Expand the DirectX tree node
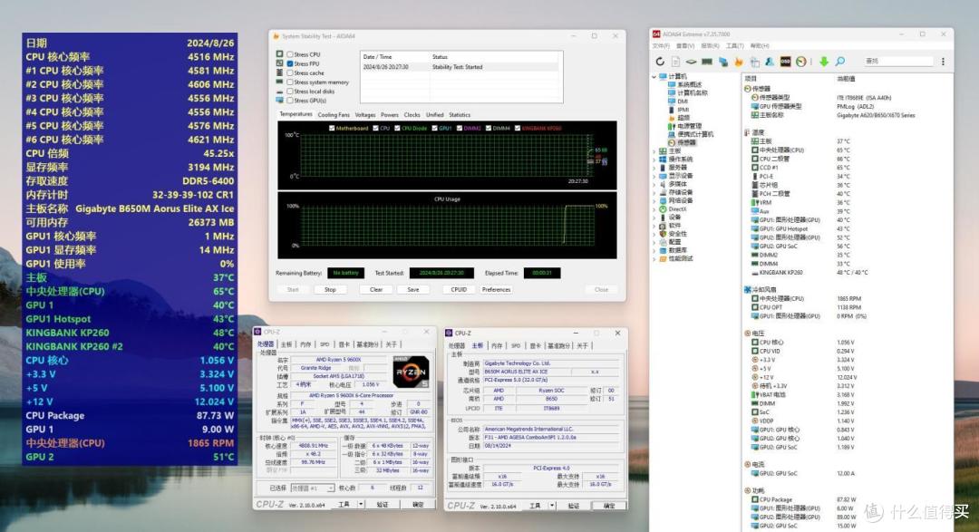 pos(654,209)
